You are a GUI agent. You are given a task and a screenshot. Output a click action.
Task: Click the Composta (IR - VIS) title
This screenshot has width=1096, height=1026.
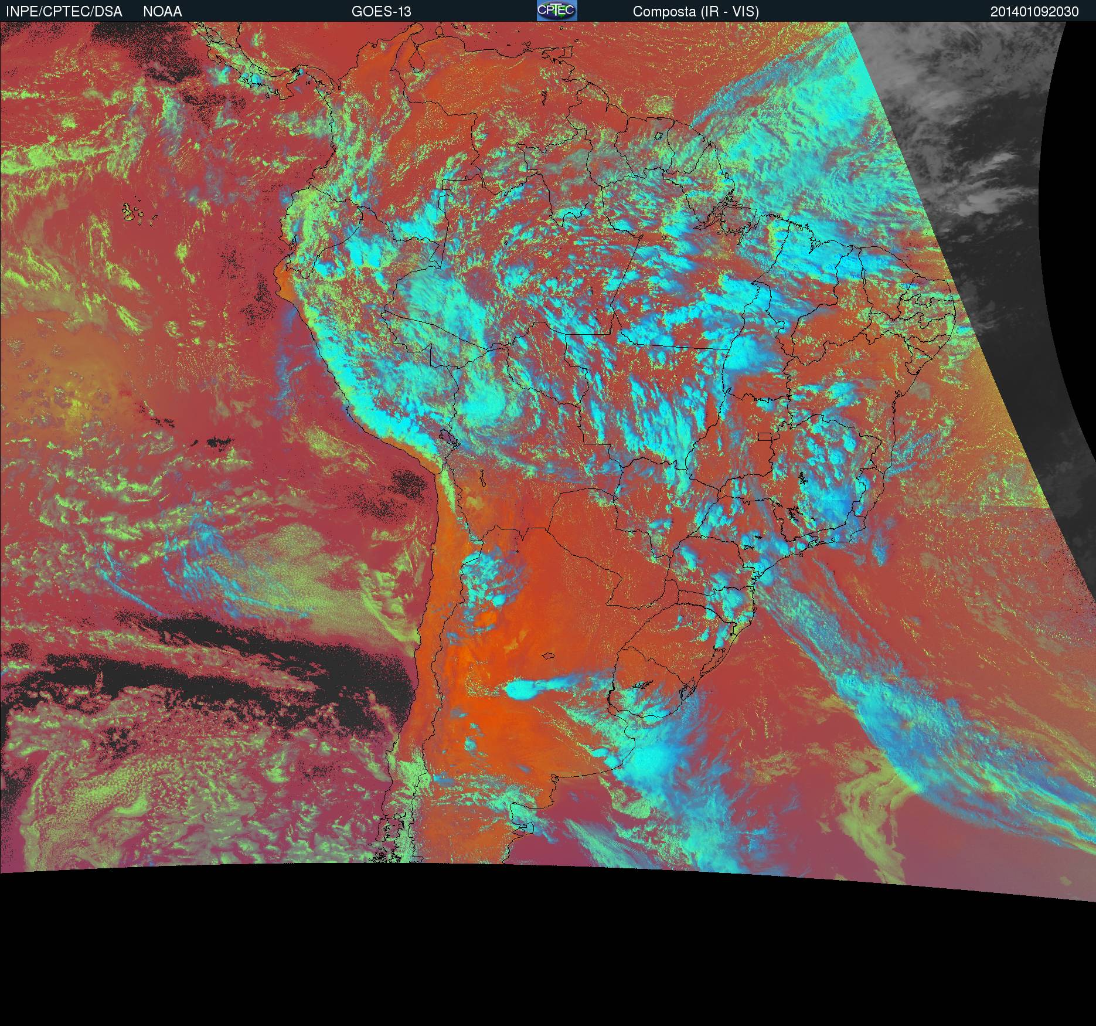click(696, 11)
